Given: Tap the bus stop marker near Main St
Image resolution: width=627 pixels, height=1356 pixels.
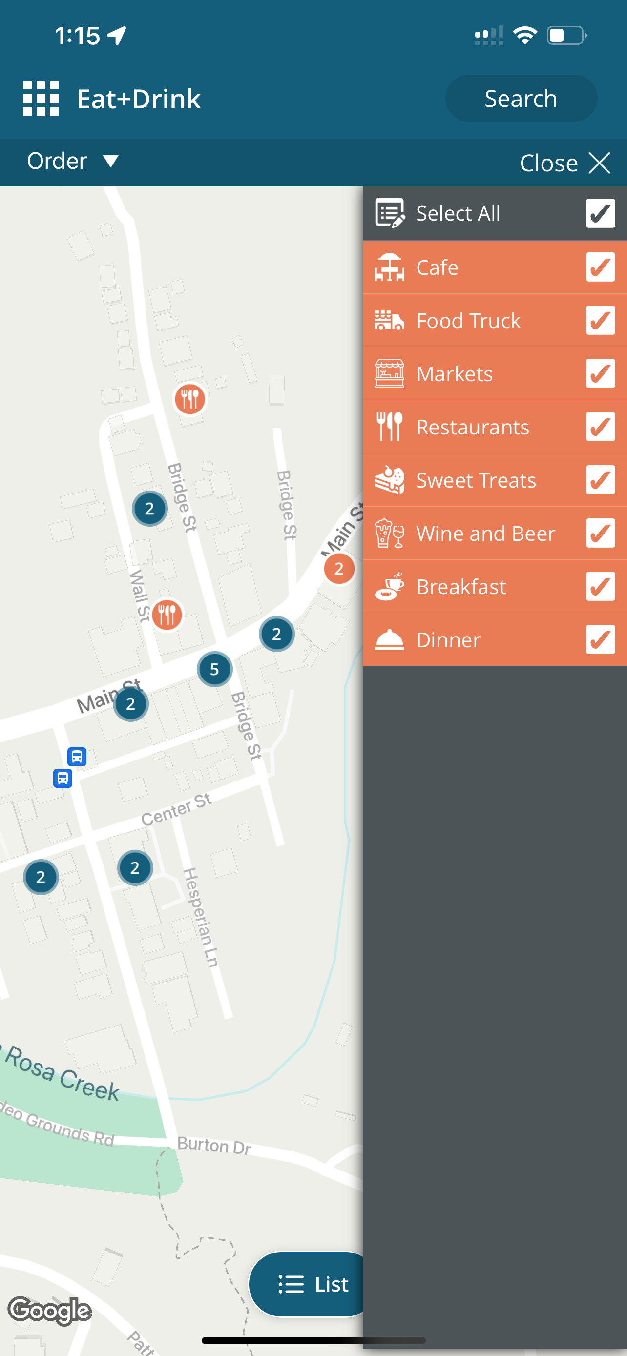Looking at the screenshot, I should coord(77,757).
